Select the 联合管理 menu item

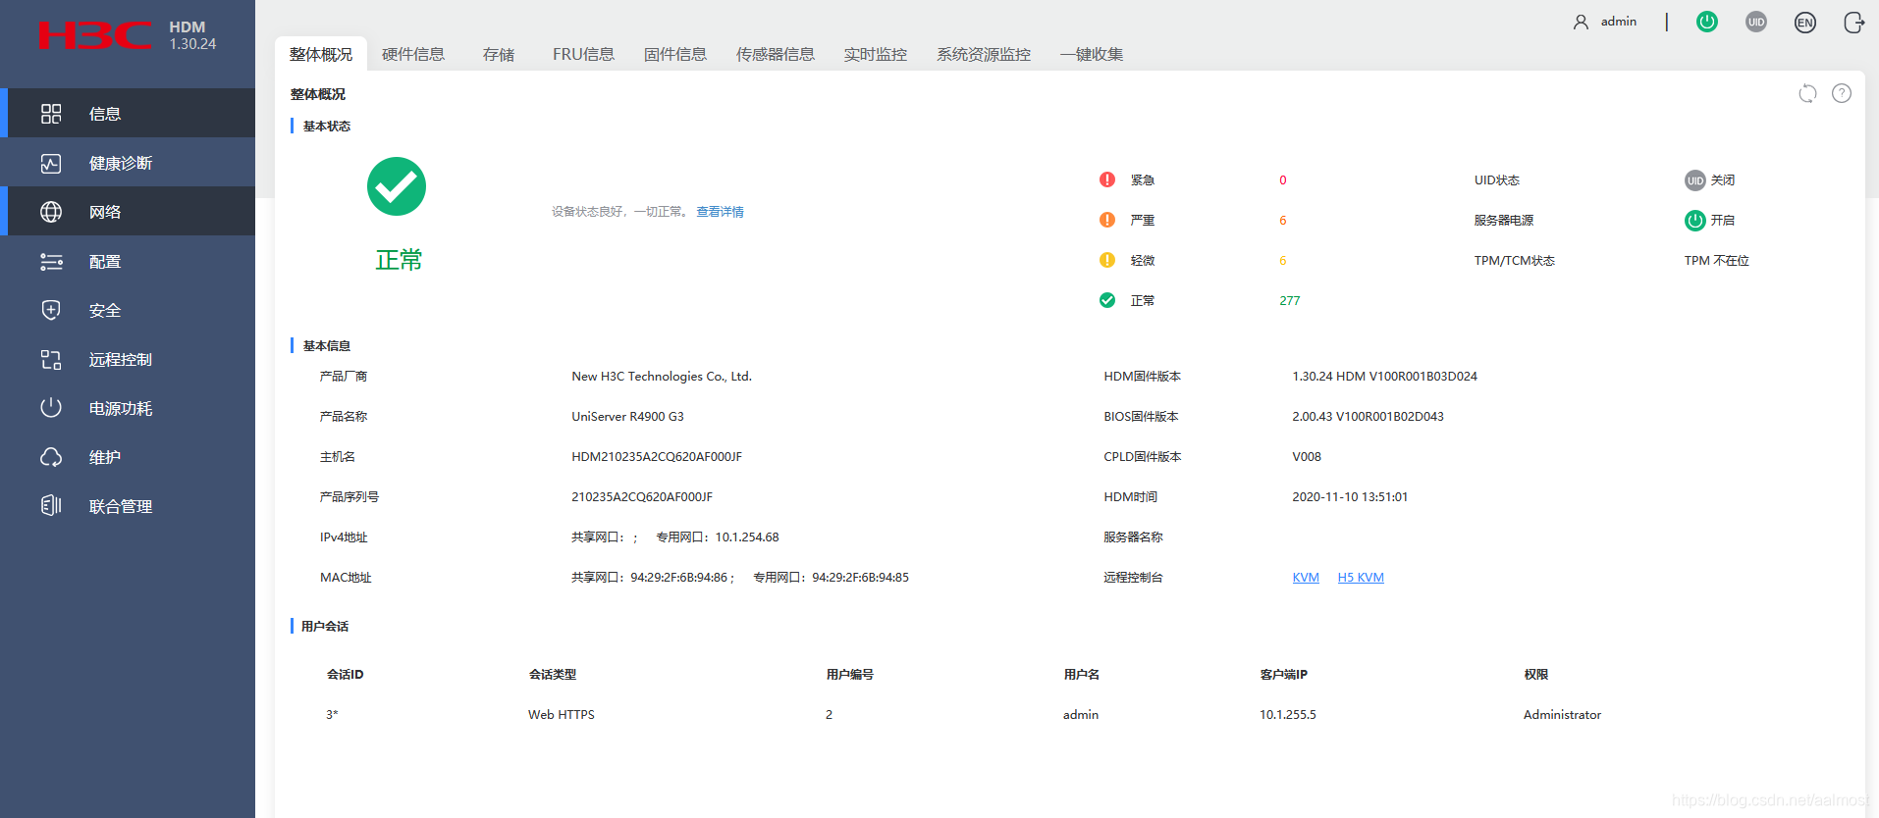pyautogui.click(x=128, y=506)
